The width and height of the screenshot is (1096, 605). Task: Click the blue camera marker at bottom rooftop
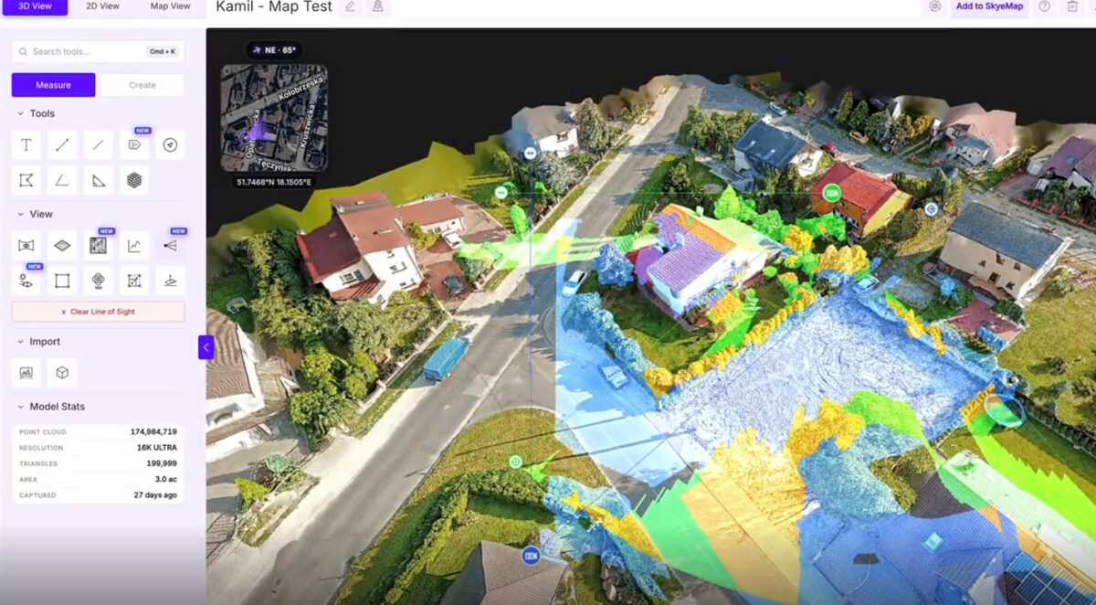pos(531,555)
